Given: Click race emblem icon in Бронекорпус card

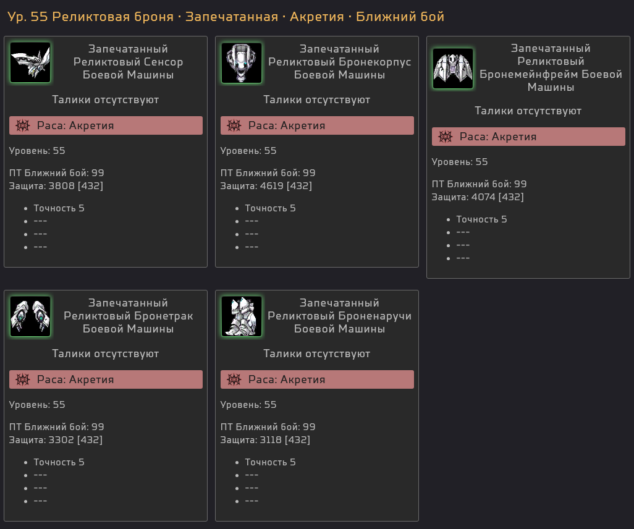Looking at the screenshot, I should tap(234, 125).
